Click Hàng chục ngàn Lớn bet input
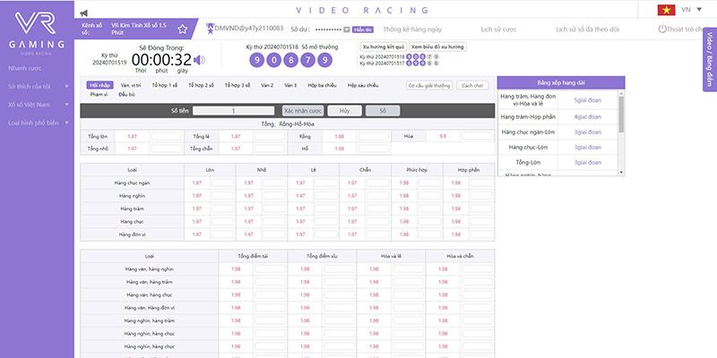Image resolution: width=717 pixels, height=358 pixels. [222, 183]
